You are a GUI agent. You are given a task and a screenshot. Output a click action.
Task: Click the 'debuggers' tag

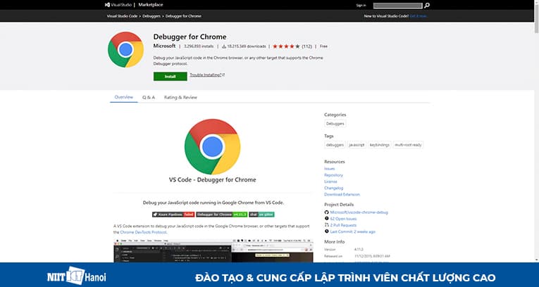335,145
